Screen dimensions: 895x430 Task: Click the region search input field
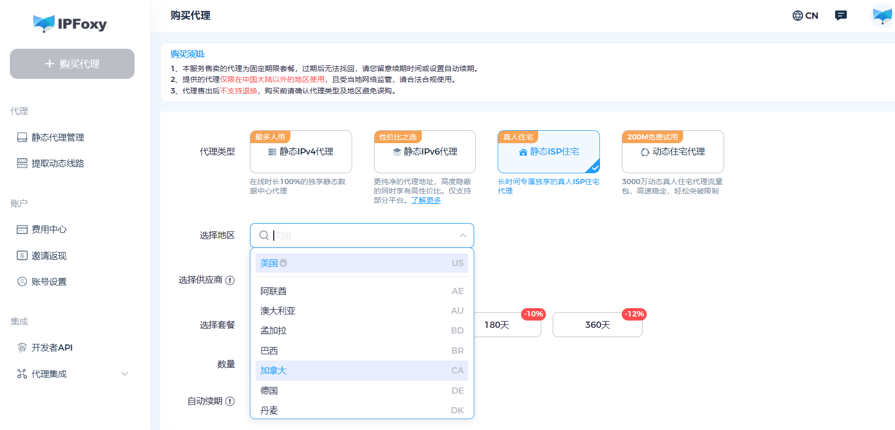(x=362, y=235)
